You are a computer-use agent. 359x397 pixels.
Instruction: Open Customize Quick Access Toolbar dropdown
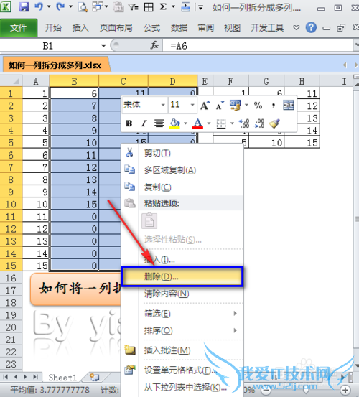tap(200, 8)
